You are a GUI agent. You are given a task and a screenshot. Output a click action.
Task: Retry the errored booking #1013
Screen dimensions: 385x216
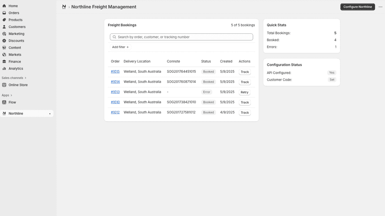click(x=245, y=92)
